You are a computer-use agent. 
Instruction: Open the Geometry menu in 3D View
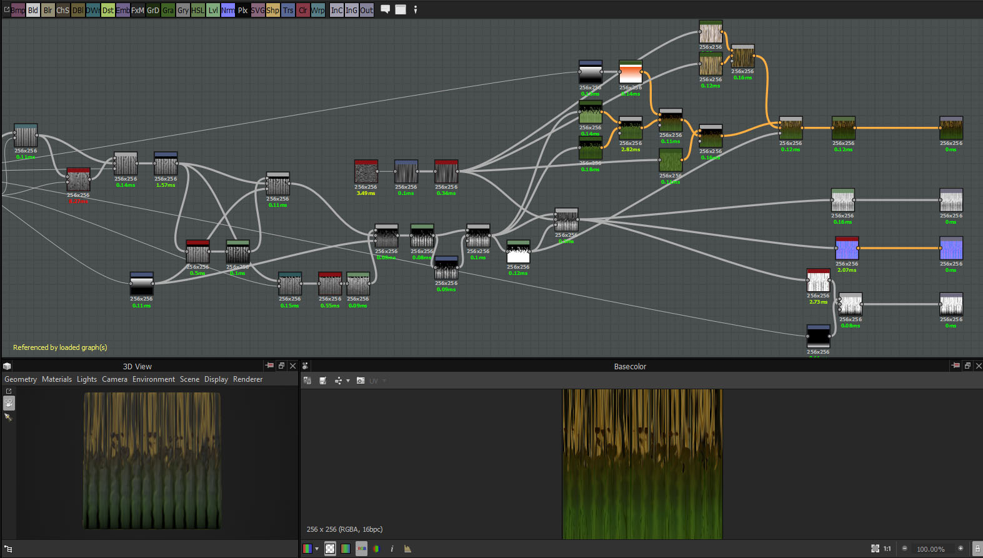[21, 379]
